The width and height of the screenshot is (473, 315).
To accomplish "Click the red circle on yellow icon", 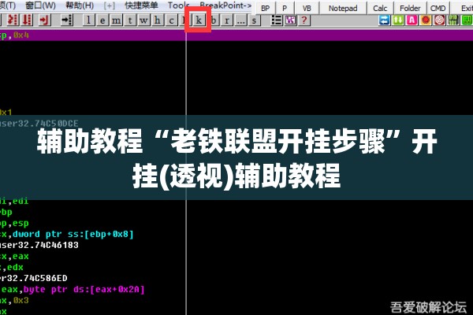I will (x=426, y=20).
